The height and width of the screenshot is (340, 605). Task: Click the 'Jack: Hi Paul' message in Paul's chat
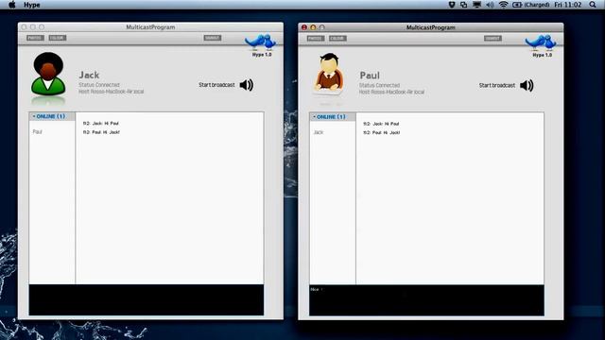pos(381,124)
